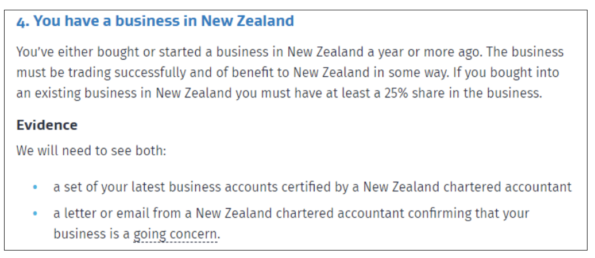Click the second blue bullet point dot
The width and height of the screenshot is (595, 258).
(35, 214)
